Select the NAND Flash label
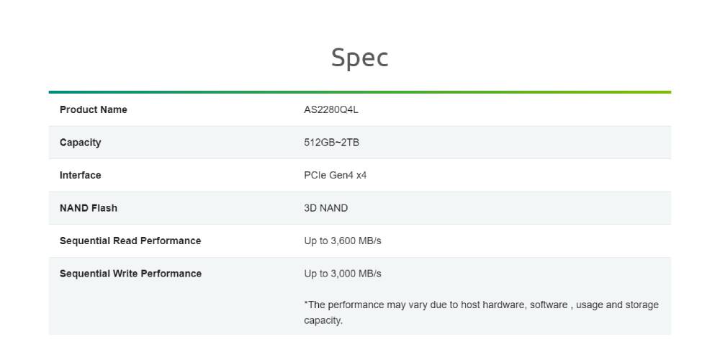 click(x=88, y=208)
